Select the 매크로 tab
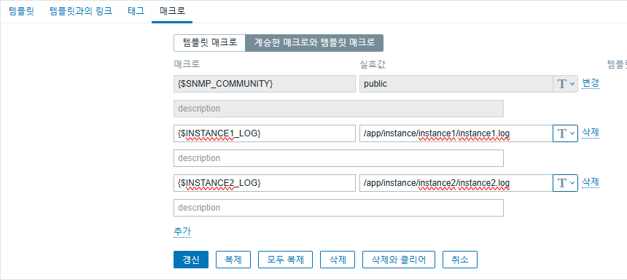This screenshot has width=627, height=280. (172, 11)
